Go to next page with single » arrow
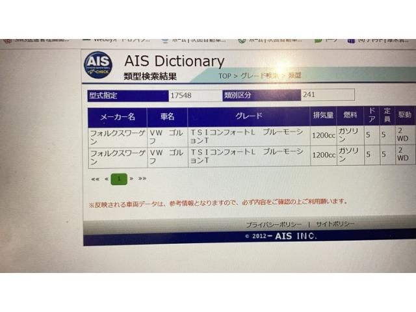The width and height of the screenshot is (416, 312). (131, 179)
